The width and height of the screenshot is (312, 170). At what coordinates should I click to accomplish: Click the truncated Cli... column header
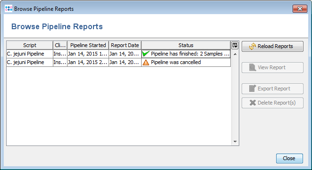[x=60, y=45]
